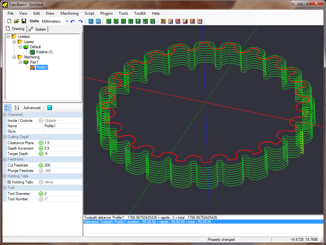The width and height of the screenshot is (326, 245).
Task: Expand the Holding Tabs property
Action: (x=9, y=182)
